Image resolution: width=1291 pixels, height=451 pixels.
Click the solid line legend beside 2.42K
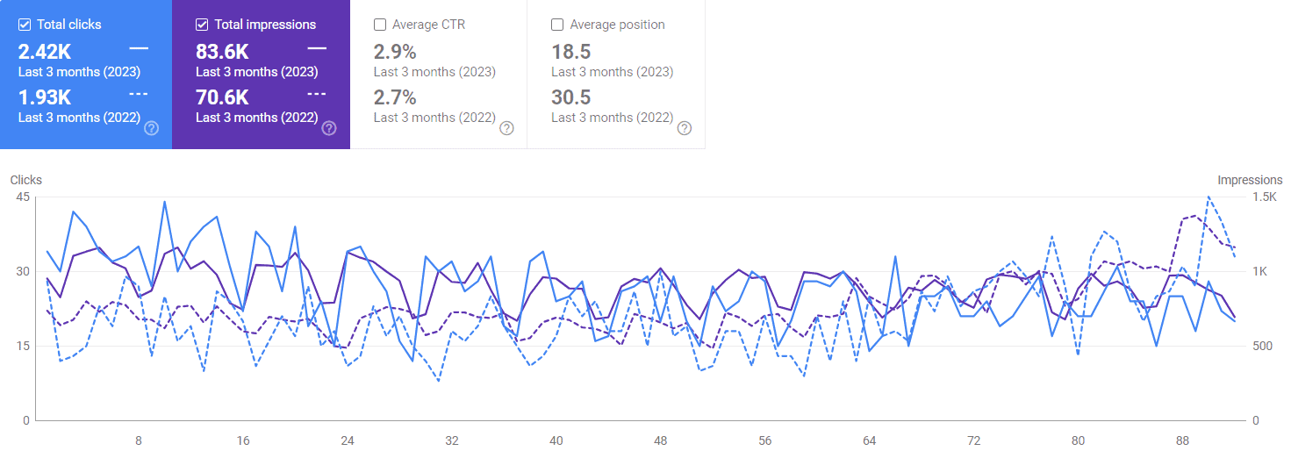139,47
